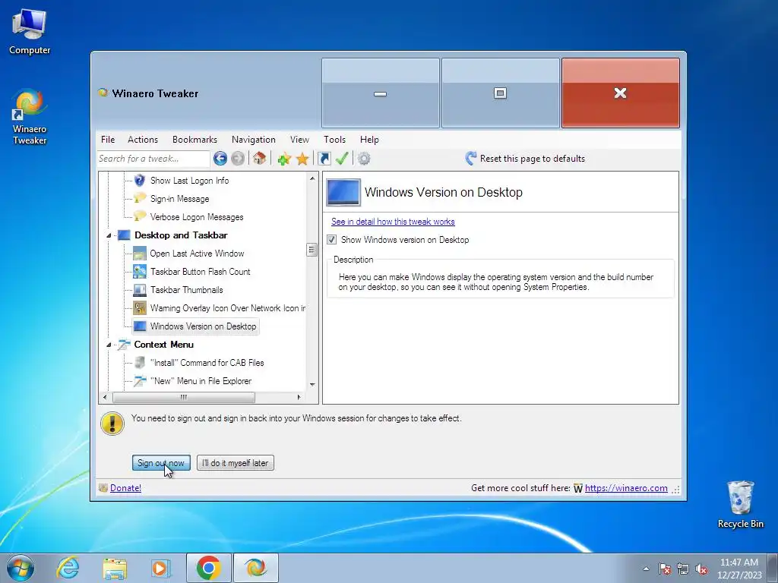Select Windows Version on Desktop tree item
Image resolution: width=778 pixels, height=583 pixels.
(x=195, y=326)
